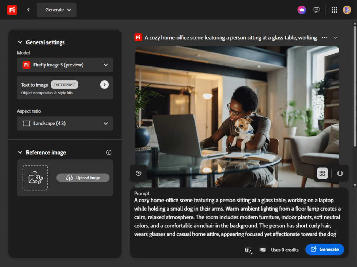Click the vertical scrollbar of results
357x267 pixels.
355,86
